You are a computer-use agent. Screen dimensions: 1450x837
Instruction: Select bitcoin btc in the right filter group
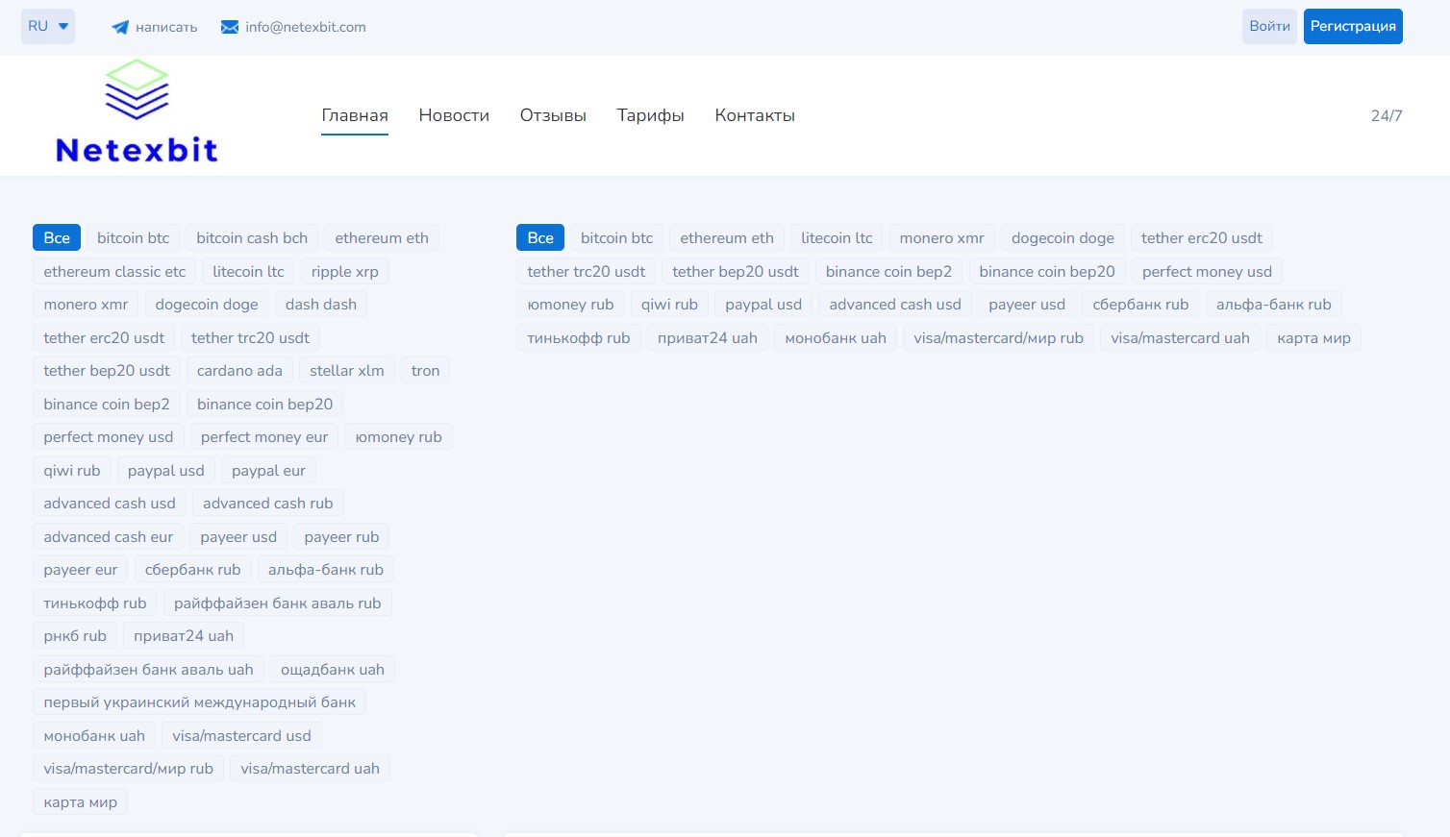click(x=616, y=238)
